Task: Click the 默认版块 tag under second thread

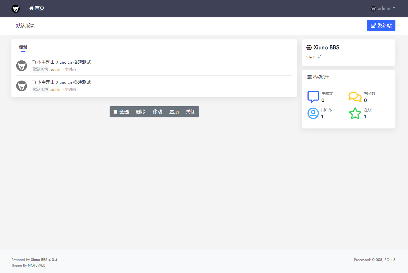Action: point(41,89)
